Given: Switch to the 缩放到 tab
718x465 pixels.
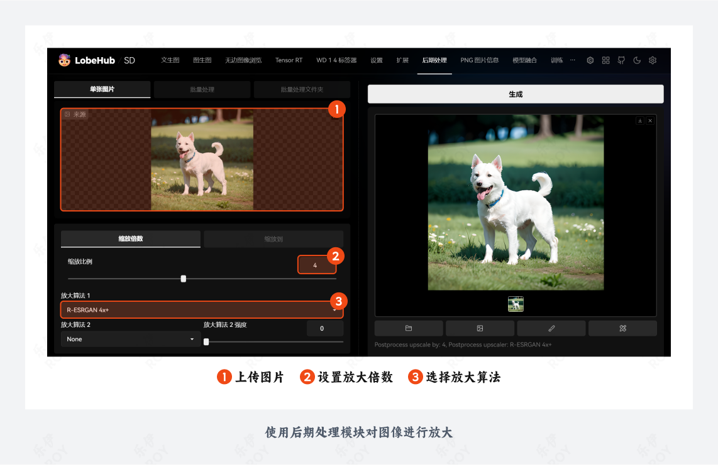Looking at the screenshot, I should pos(273,238).
